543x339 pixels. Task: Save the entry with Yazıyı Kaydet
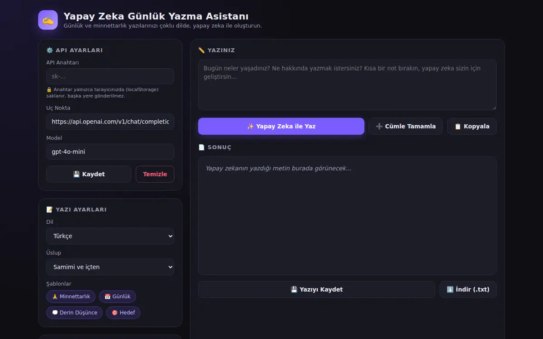[x=317, y=289]
